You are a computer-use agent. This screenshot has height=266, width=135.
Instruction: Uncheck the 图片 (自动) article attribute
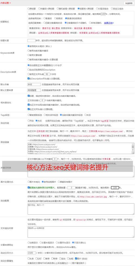pos(76,258)
